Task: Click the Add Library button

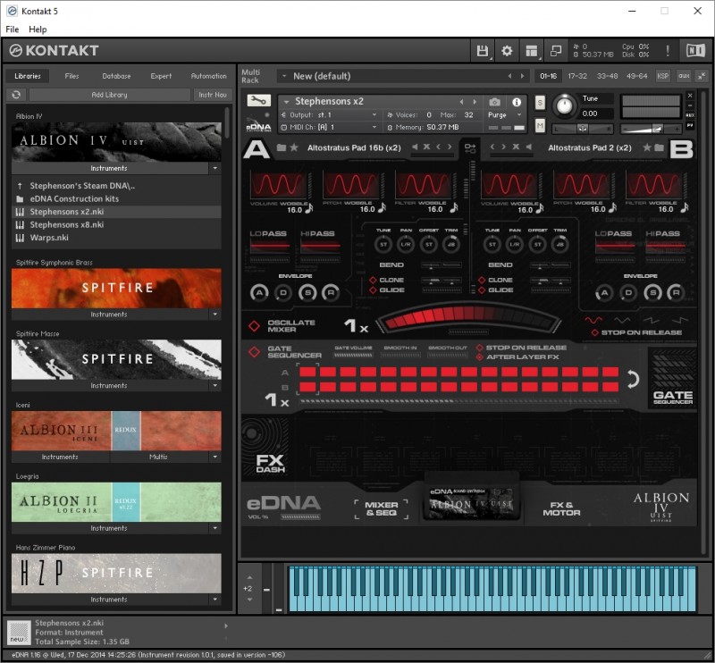Action: (x=109, y=95)
